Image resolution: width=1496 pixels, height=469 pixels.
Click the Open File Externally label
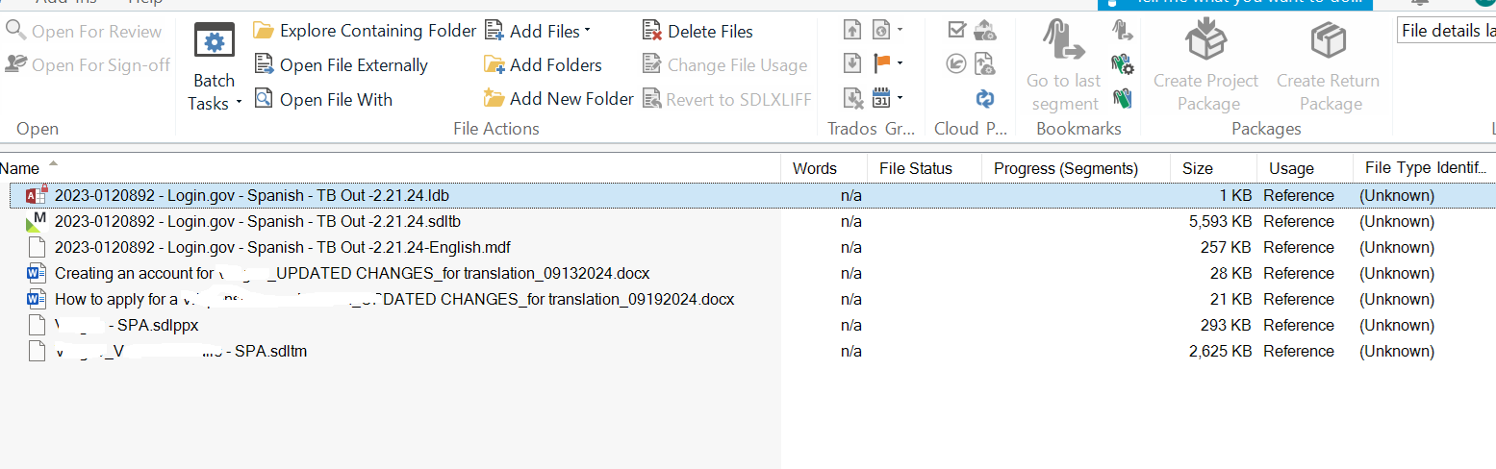point(354,65)
